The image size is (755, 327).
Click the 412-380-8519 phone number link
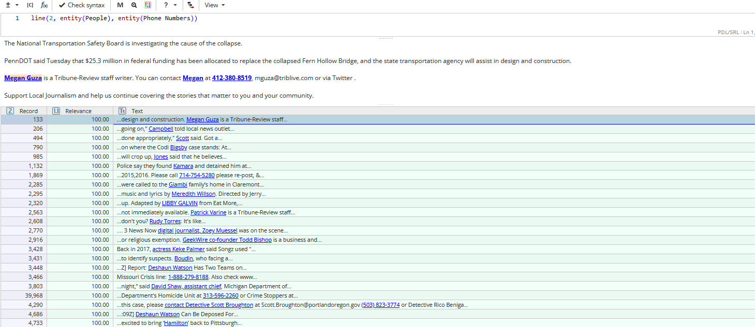click(x=232, y=78)
